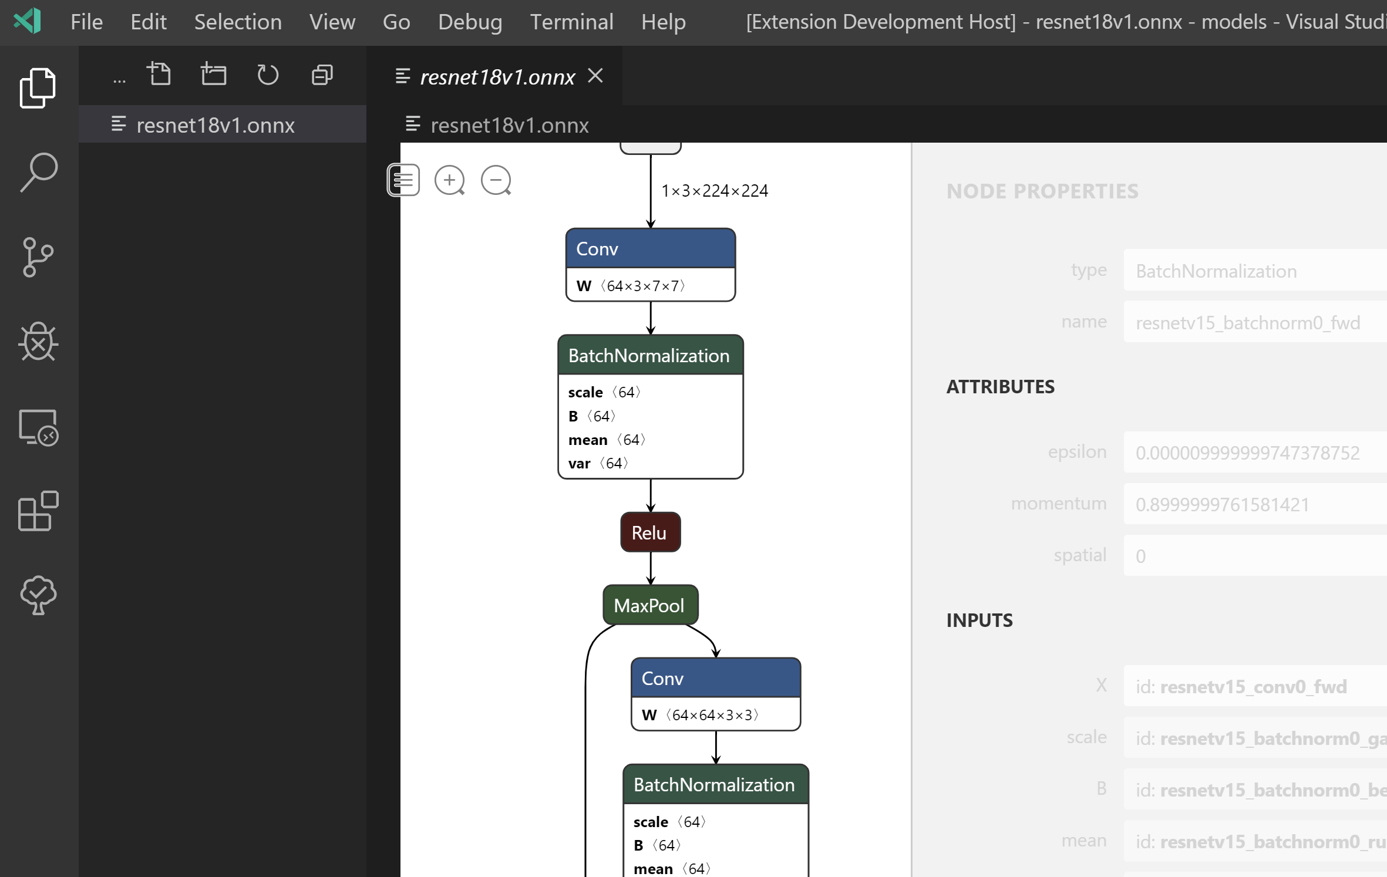Zoom out of the model graph
The height and width of the screenshot is (877, 1387).
pyautogui.click(x=496, y=180)
